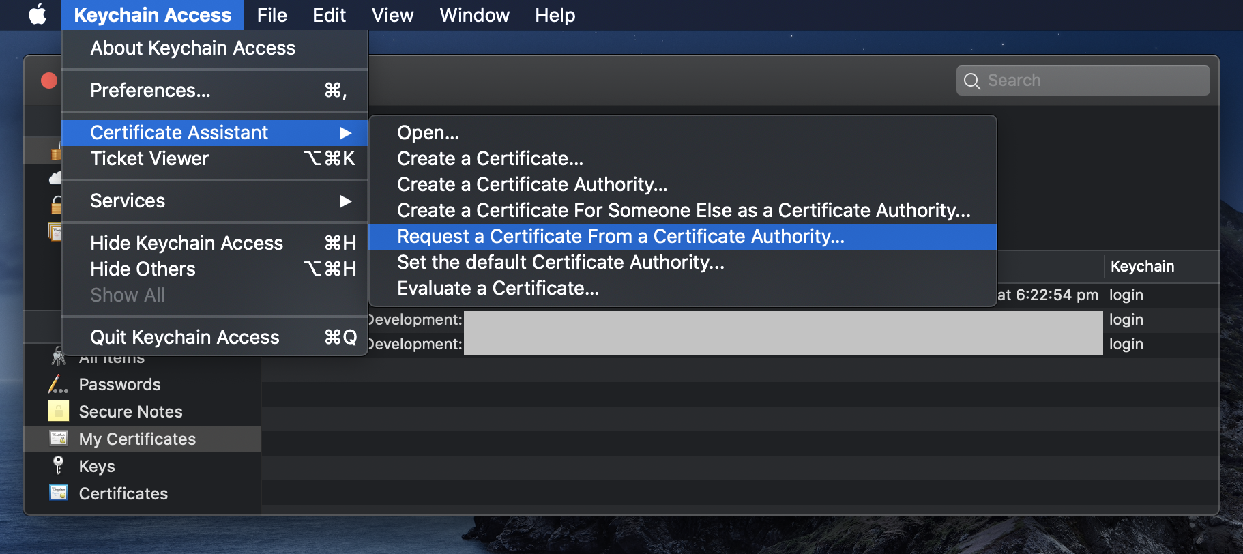Select Hide Others menu item

(x=215, y=269)
